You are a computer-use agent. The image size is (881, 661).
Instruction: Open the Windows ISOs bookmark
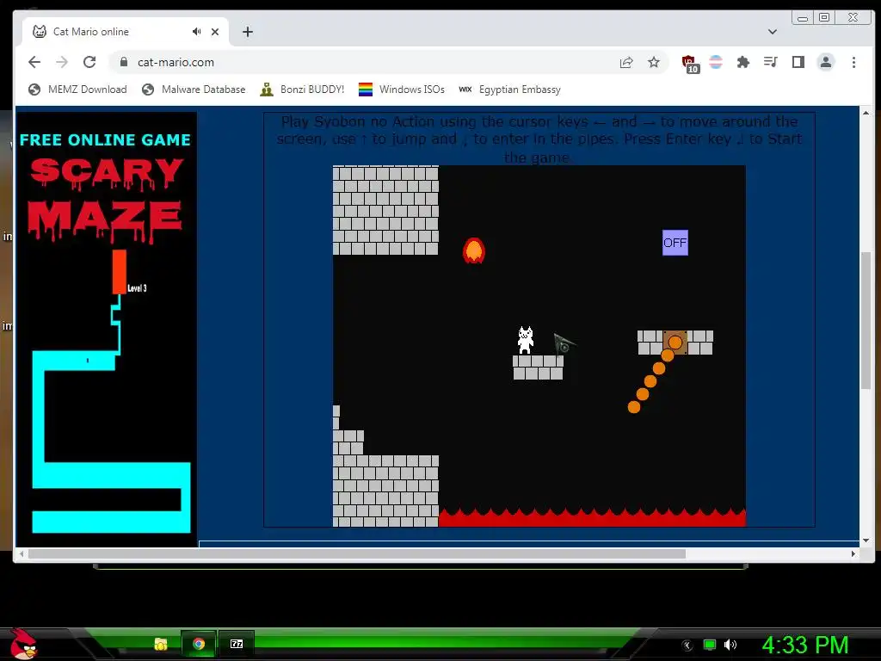pos(402,90)
